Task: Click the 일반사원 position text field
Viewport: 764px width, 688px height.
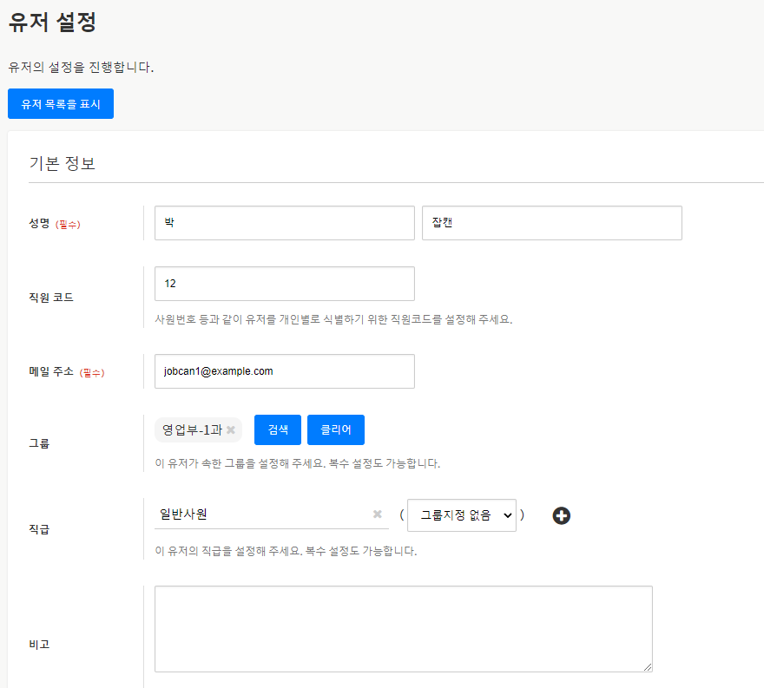Action: click(260, 514)
